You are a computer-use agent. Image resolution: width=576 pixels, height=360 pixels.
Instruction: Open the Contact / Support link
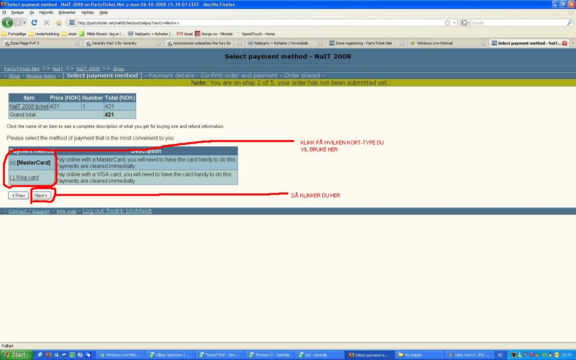coord(29,211)
